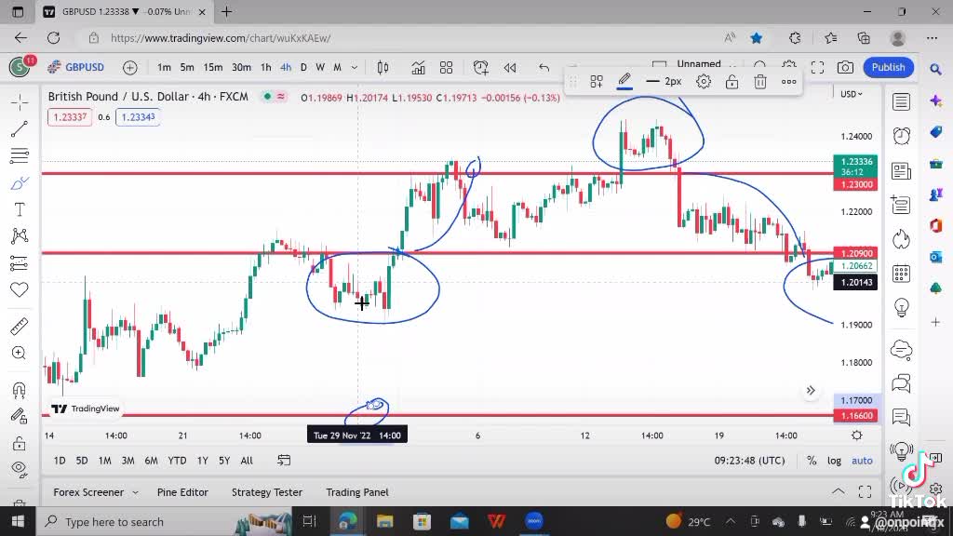Open drawing settings gear in floating toolbar

[704, 82]
